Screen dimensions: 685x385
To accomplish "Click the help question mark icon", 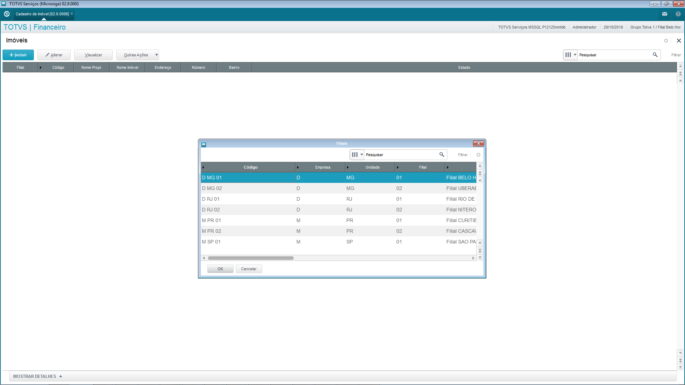I will pos(678,14).
